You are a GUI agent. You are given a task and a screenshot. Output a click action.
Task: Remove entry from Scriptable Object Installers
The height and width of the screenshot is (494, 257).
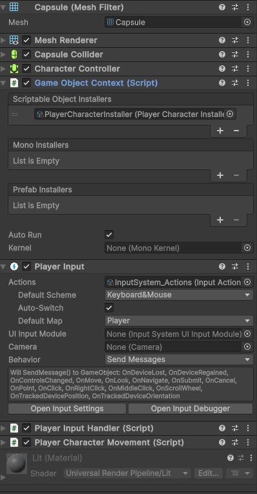(x=236, y=131)
